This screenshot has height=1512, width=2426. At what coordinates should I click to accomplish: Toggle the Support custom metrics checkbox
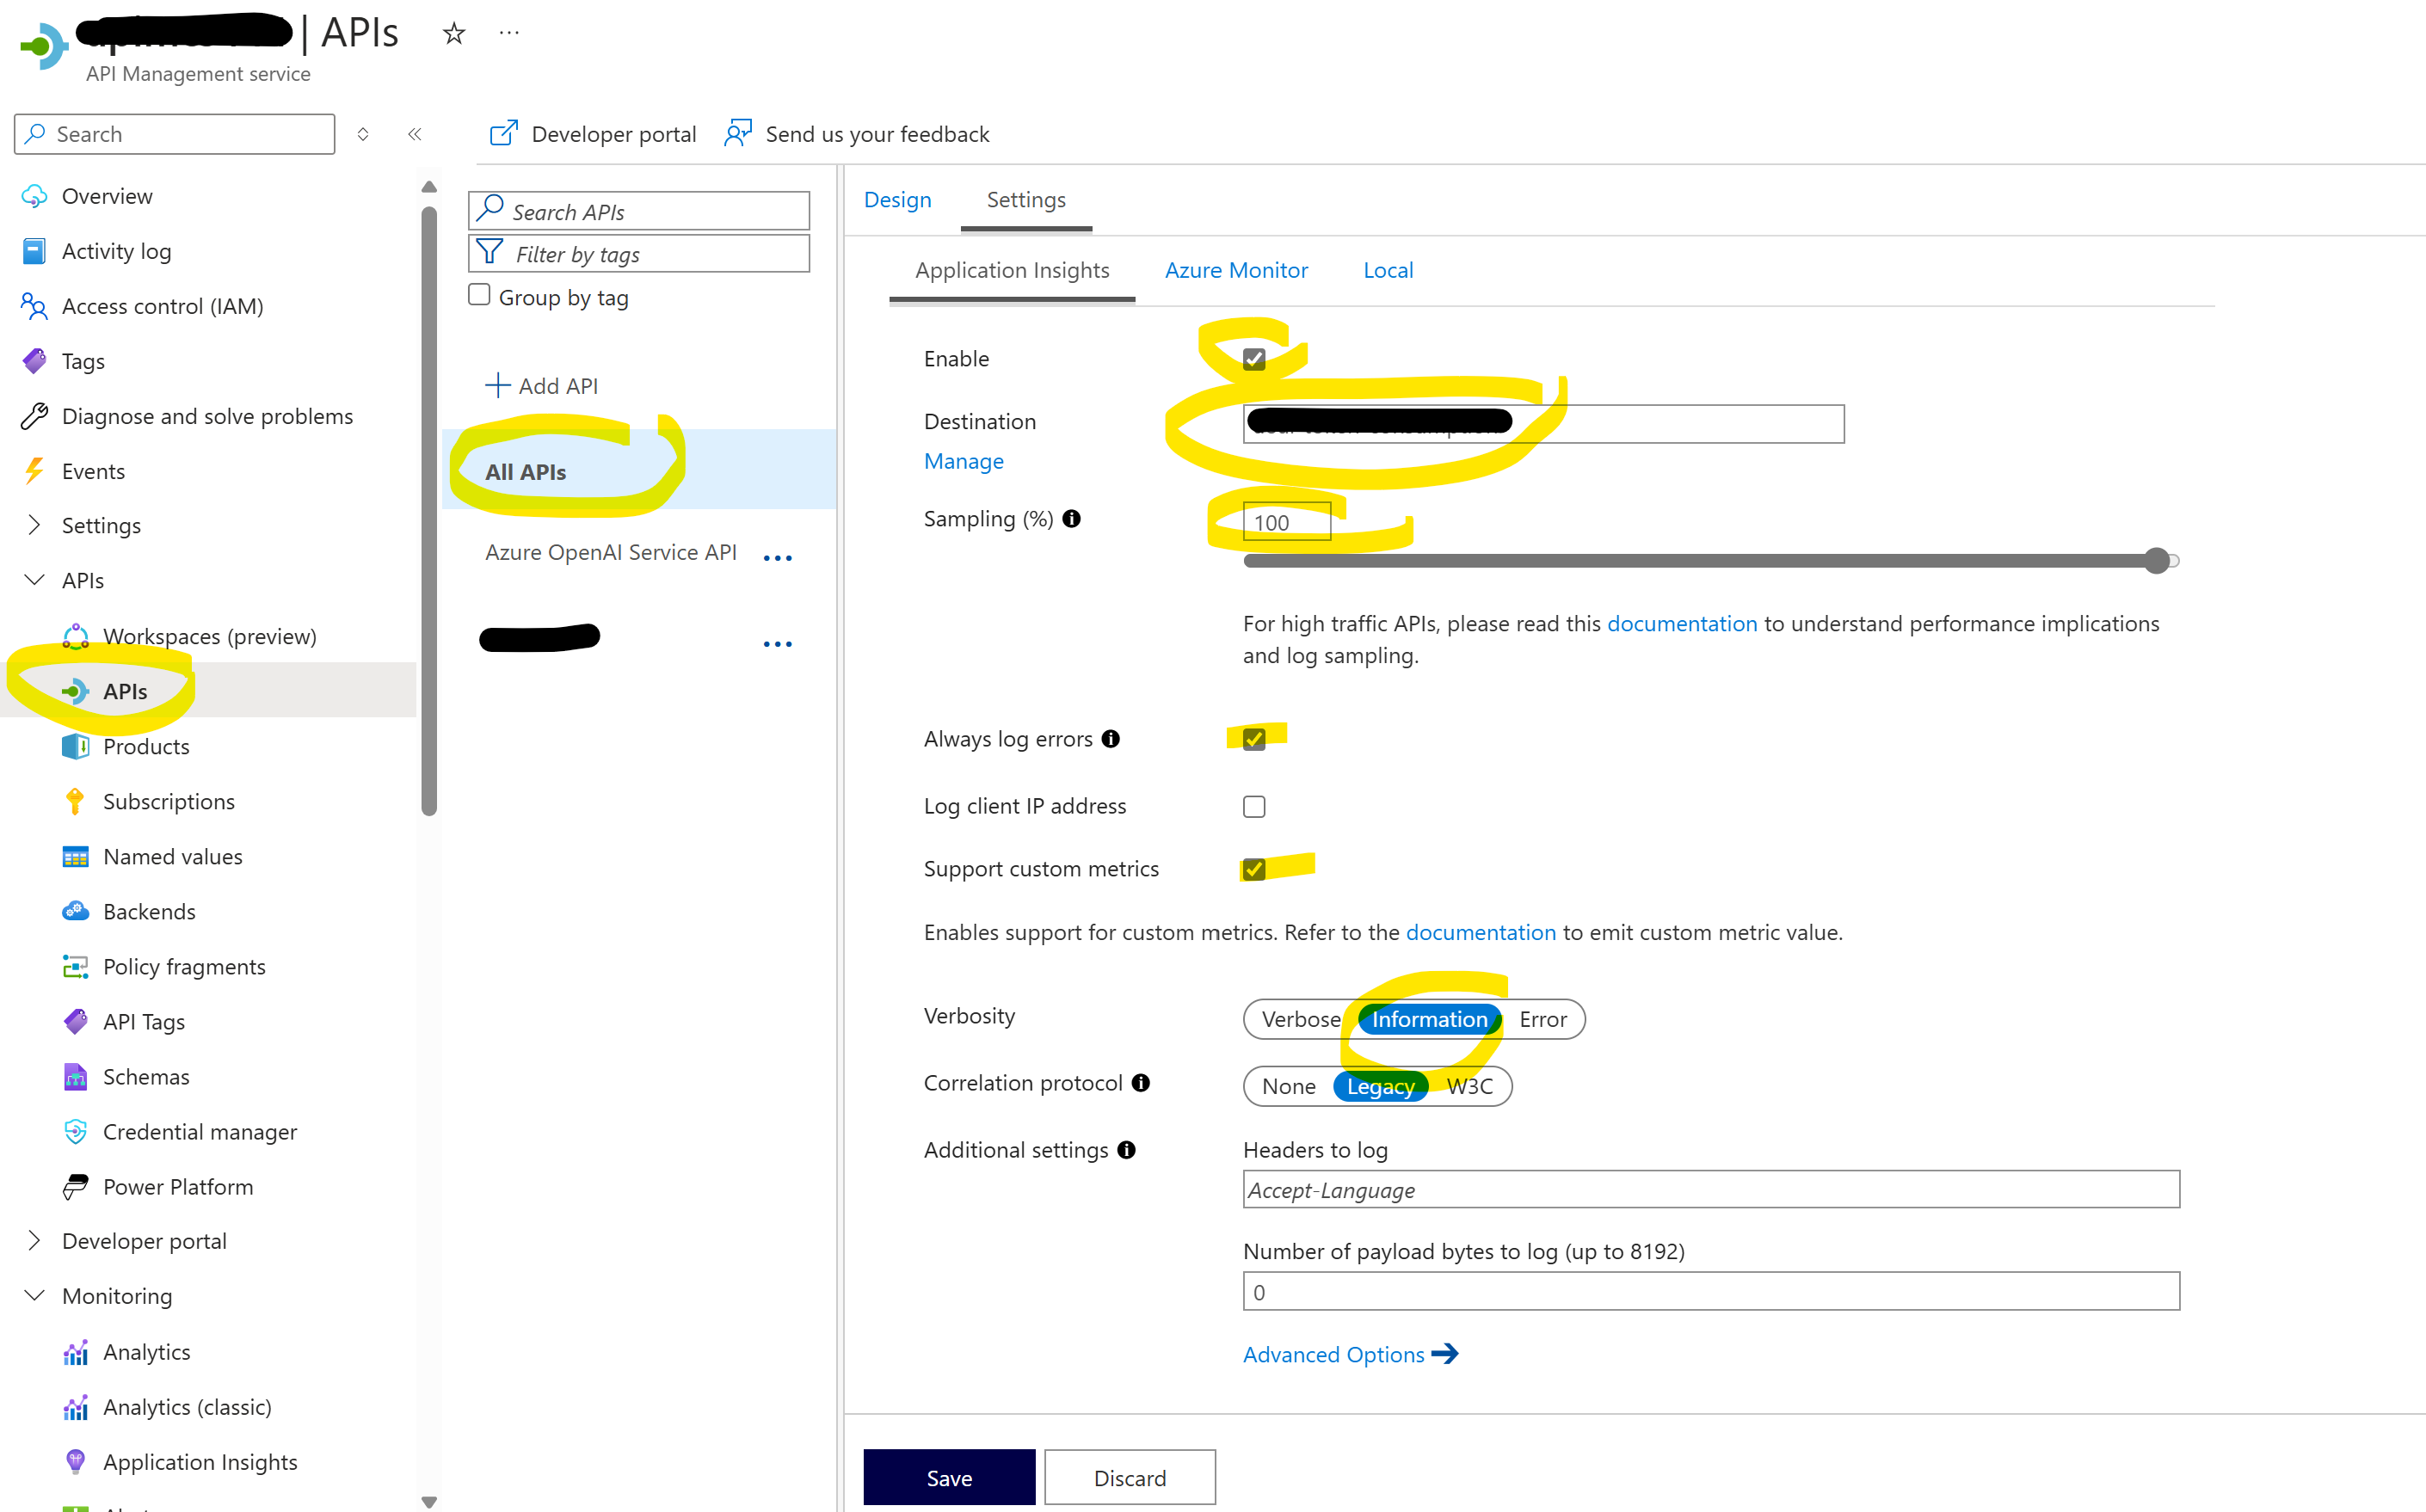[1253, 869]
